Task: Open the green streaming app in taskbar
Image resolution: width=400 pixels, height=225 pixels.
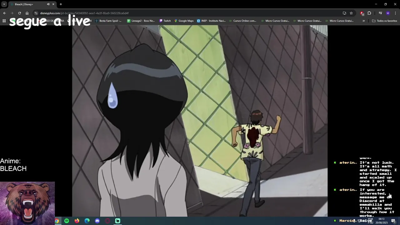Action: (118, 221)
